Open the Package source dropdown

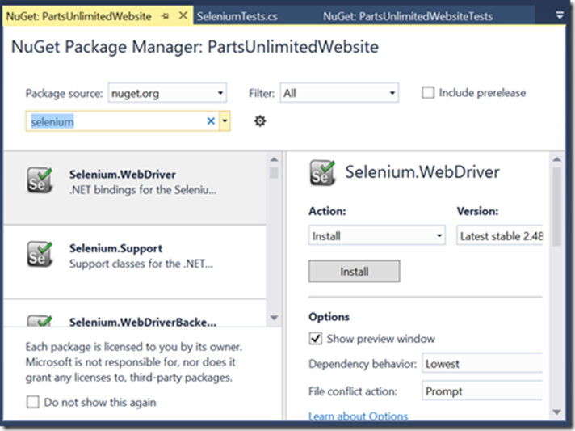(167, 93)
